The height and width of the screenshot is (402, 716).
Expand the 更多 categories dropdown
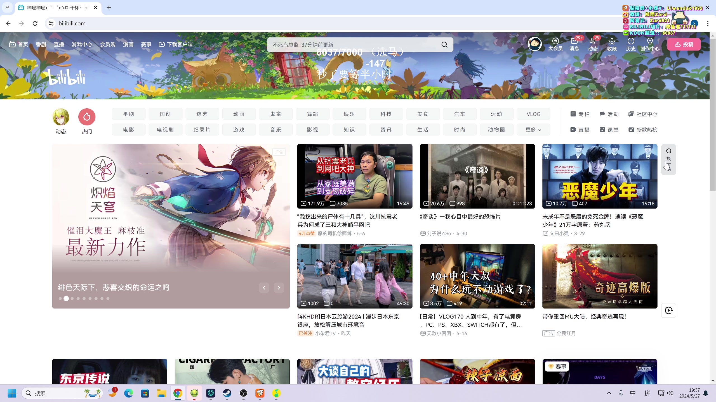(533, 130)
